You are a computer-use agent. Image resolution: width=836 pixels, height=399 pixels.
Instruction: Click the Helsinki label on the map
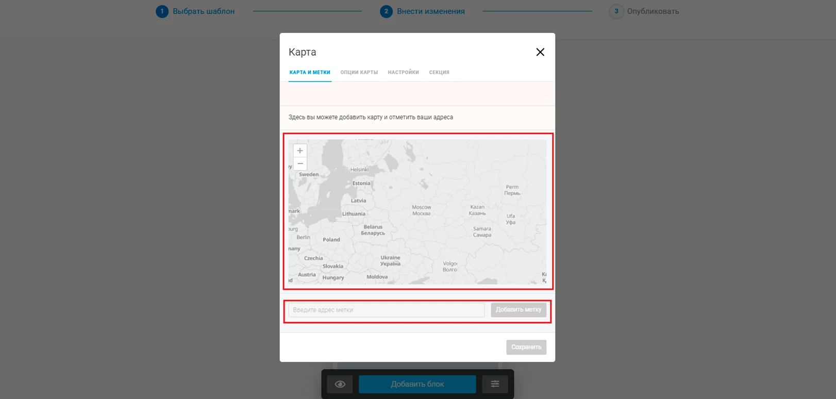pyautogui.click(x=359, y=170)
